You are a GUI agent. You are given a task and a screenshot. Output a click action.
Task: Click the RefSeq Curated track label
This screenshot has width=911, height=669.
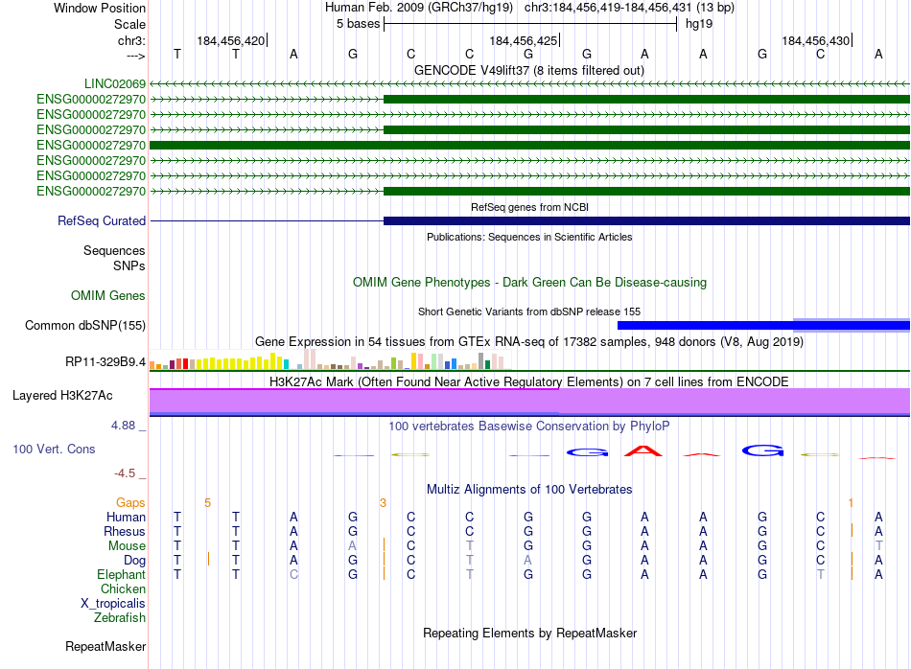[x=102, y=220]
